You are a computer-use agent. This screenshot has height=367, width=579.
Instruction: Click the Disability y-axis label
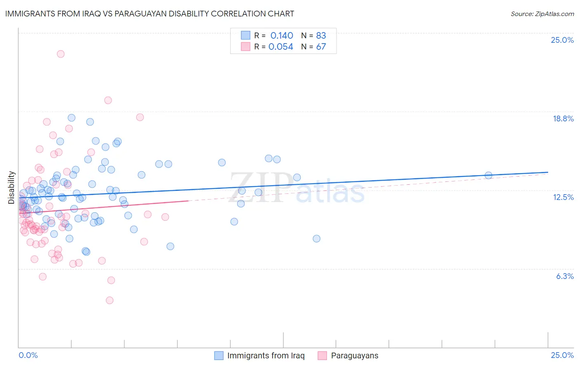click(x=12, y=188)
